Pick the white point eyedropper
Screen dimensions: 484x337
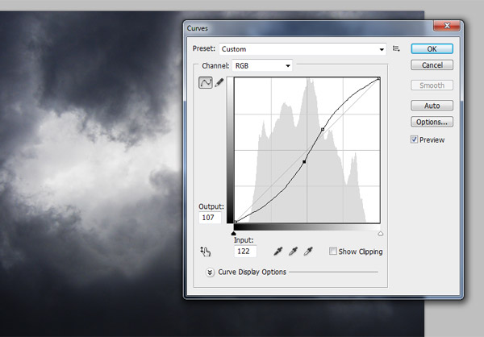(x=308, y=252)
